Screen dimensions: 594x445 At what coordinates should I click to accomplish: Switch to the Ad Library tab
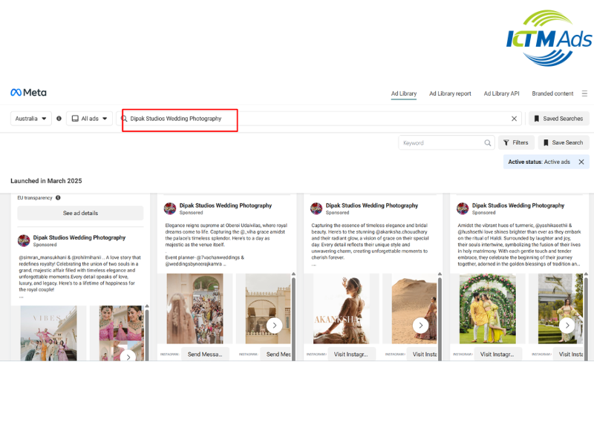[x=404, y=93]
